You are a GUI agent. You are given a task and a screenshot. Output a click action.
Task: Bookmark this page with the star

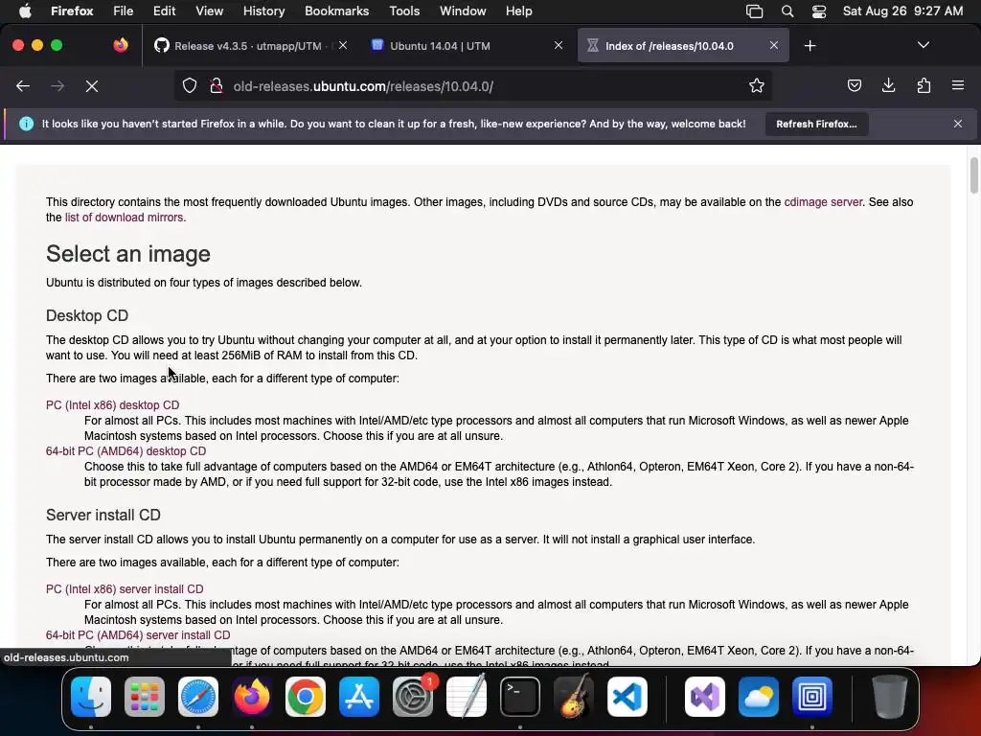point(757,86)
